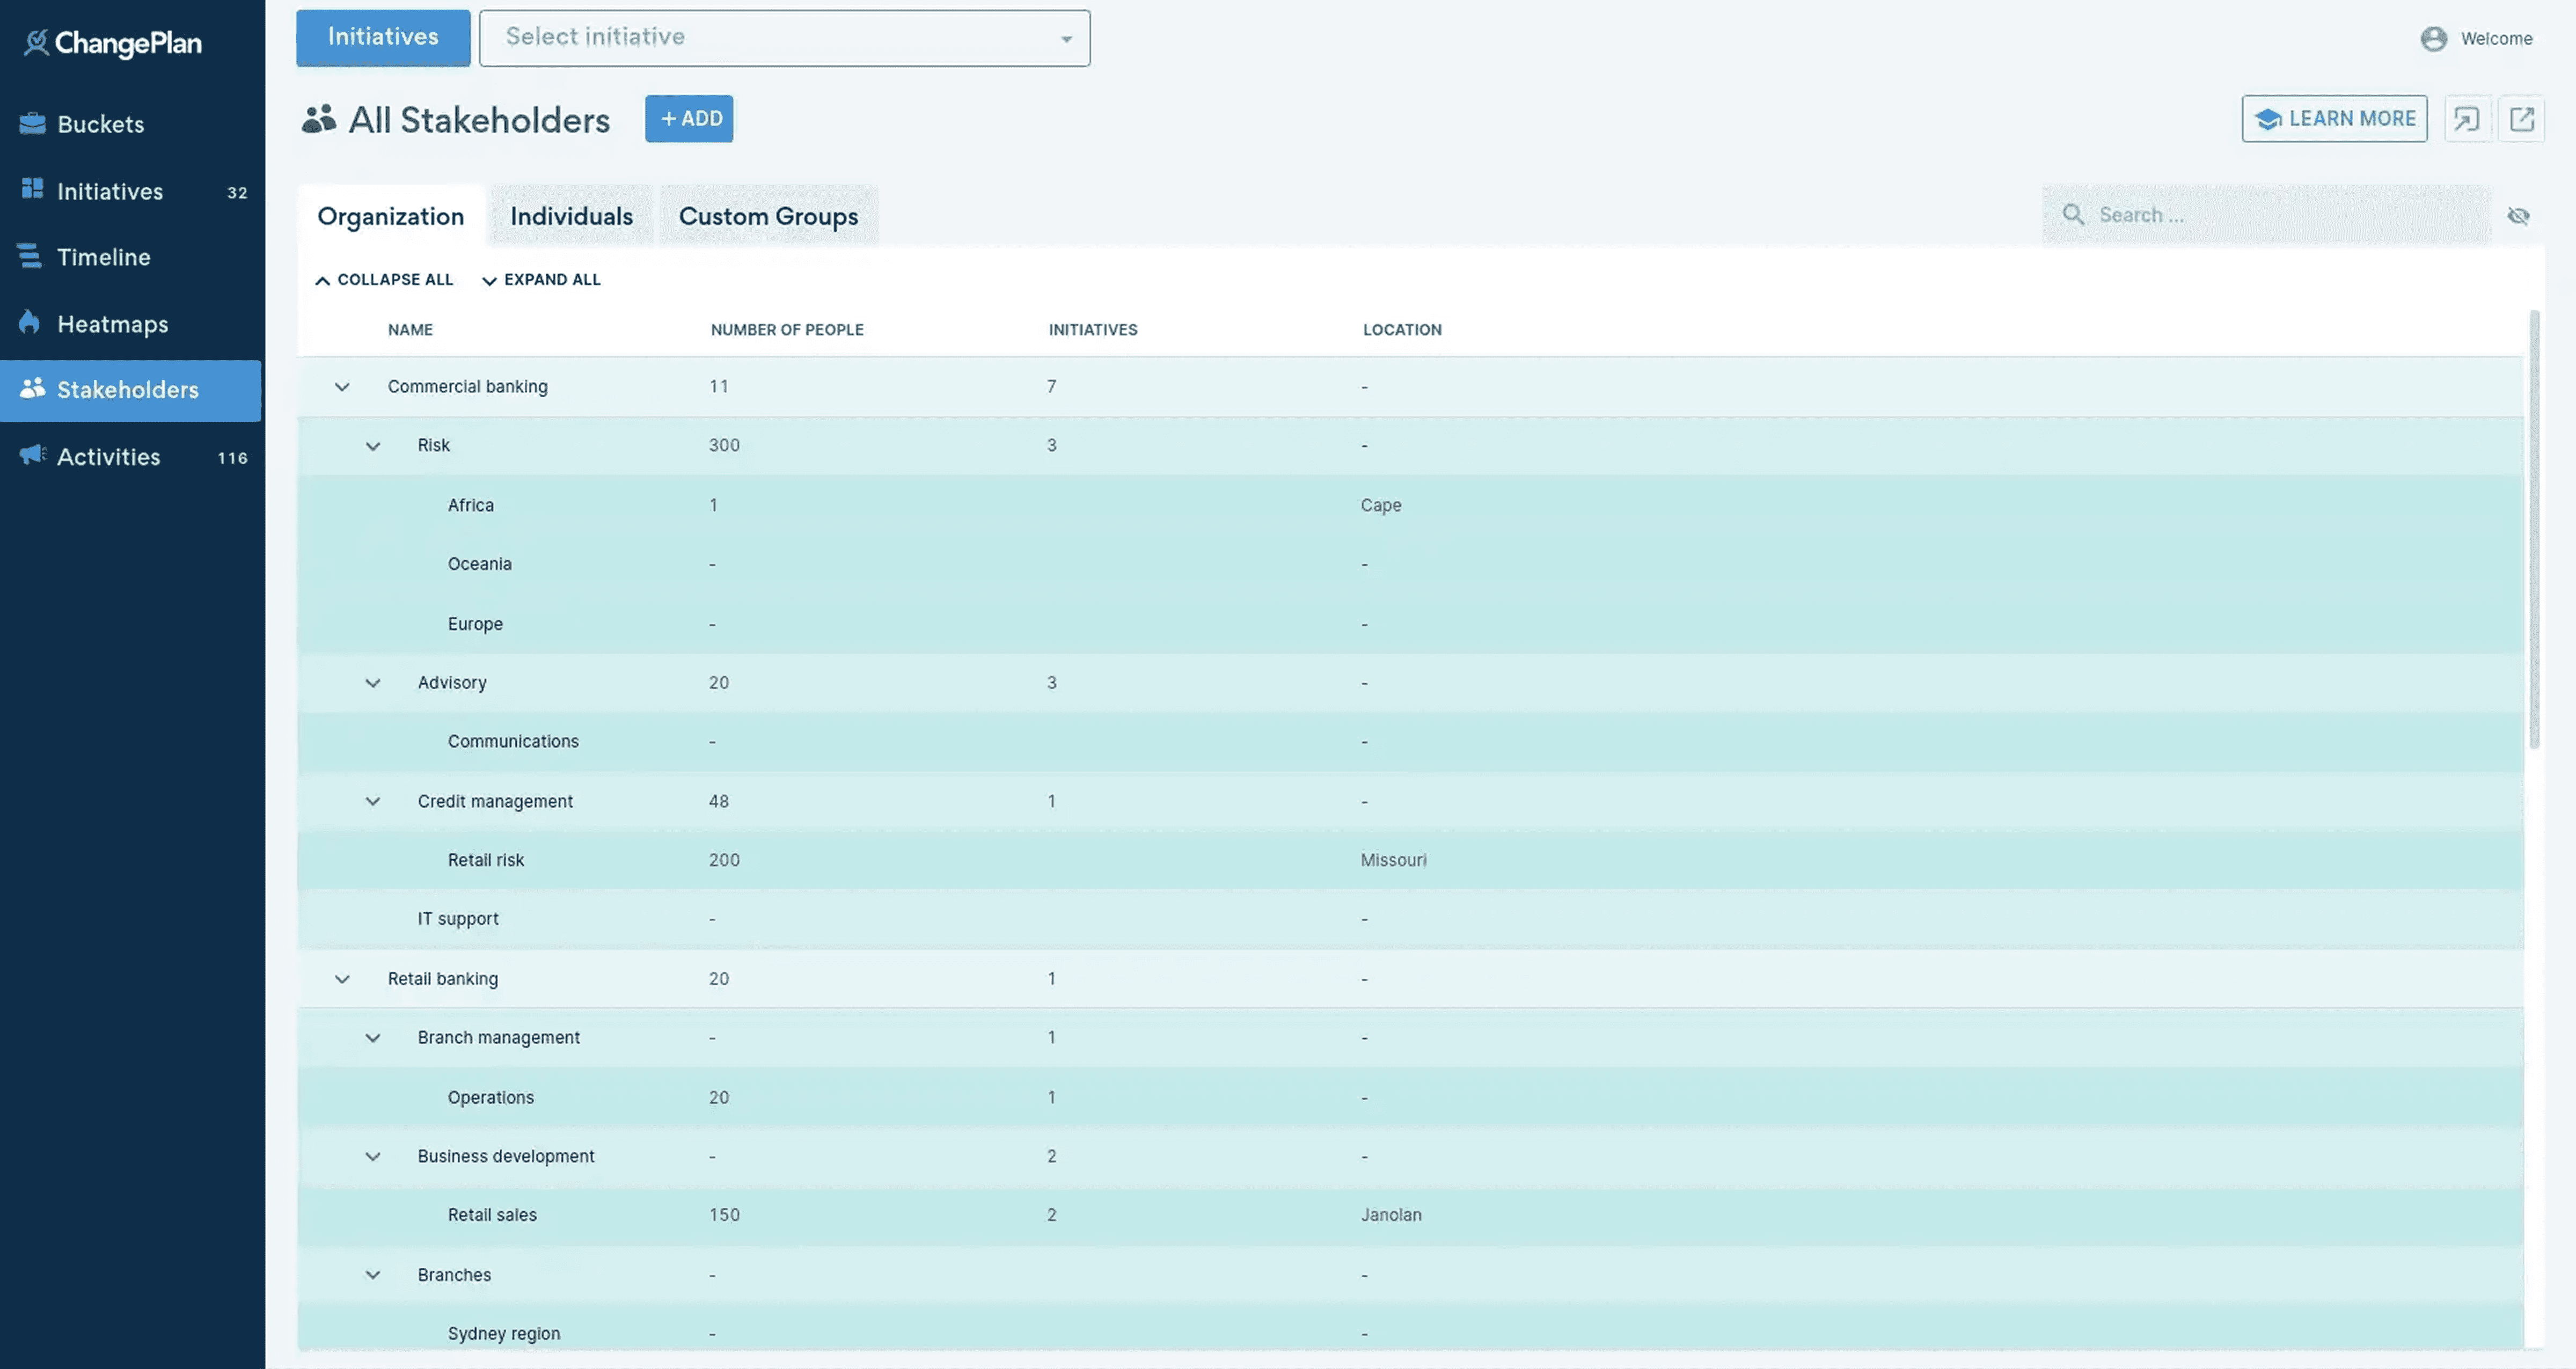Open the Select initiative dropdown
Screen dimensions: 2576x1369
click(784, 39)
